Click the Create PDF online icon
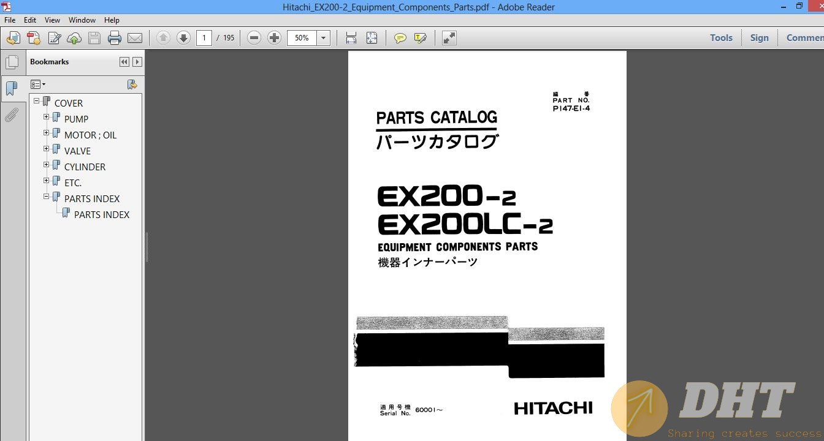Screen dimensions: 824x441 (x=13, y=38)
